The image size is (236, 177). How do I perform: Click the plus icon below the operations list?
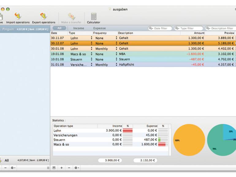click(61, 168)
